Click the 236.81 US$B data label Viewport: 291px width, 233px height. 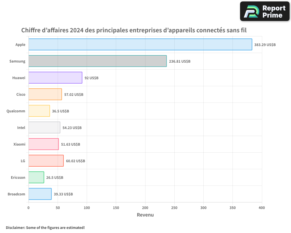pos(180,61)
